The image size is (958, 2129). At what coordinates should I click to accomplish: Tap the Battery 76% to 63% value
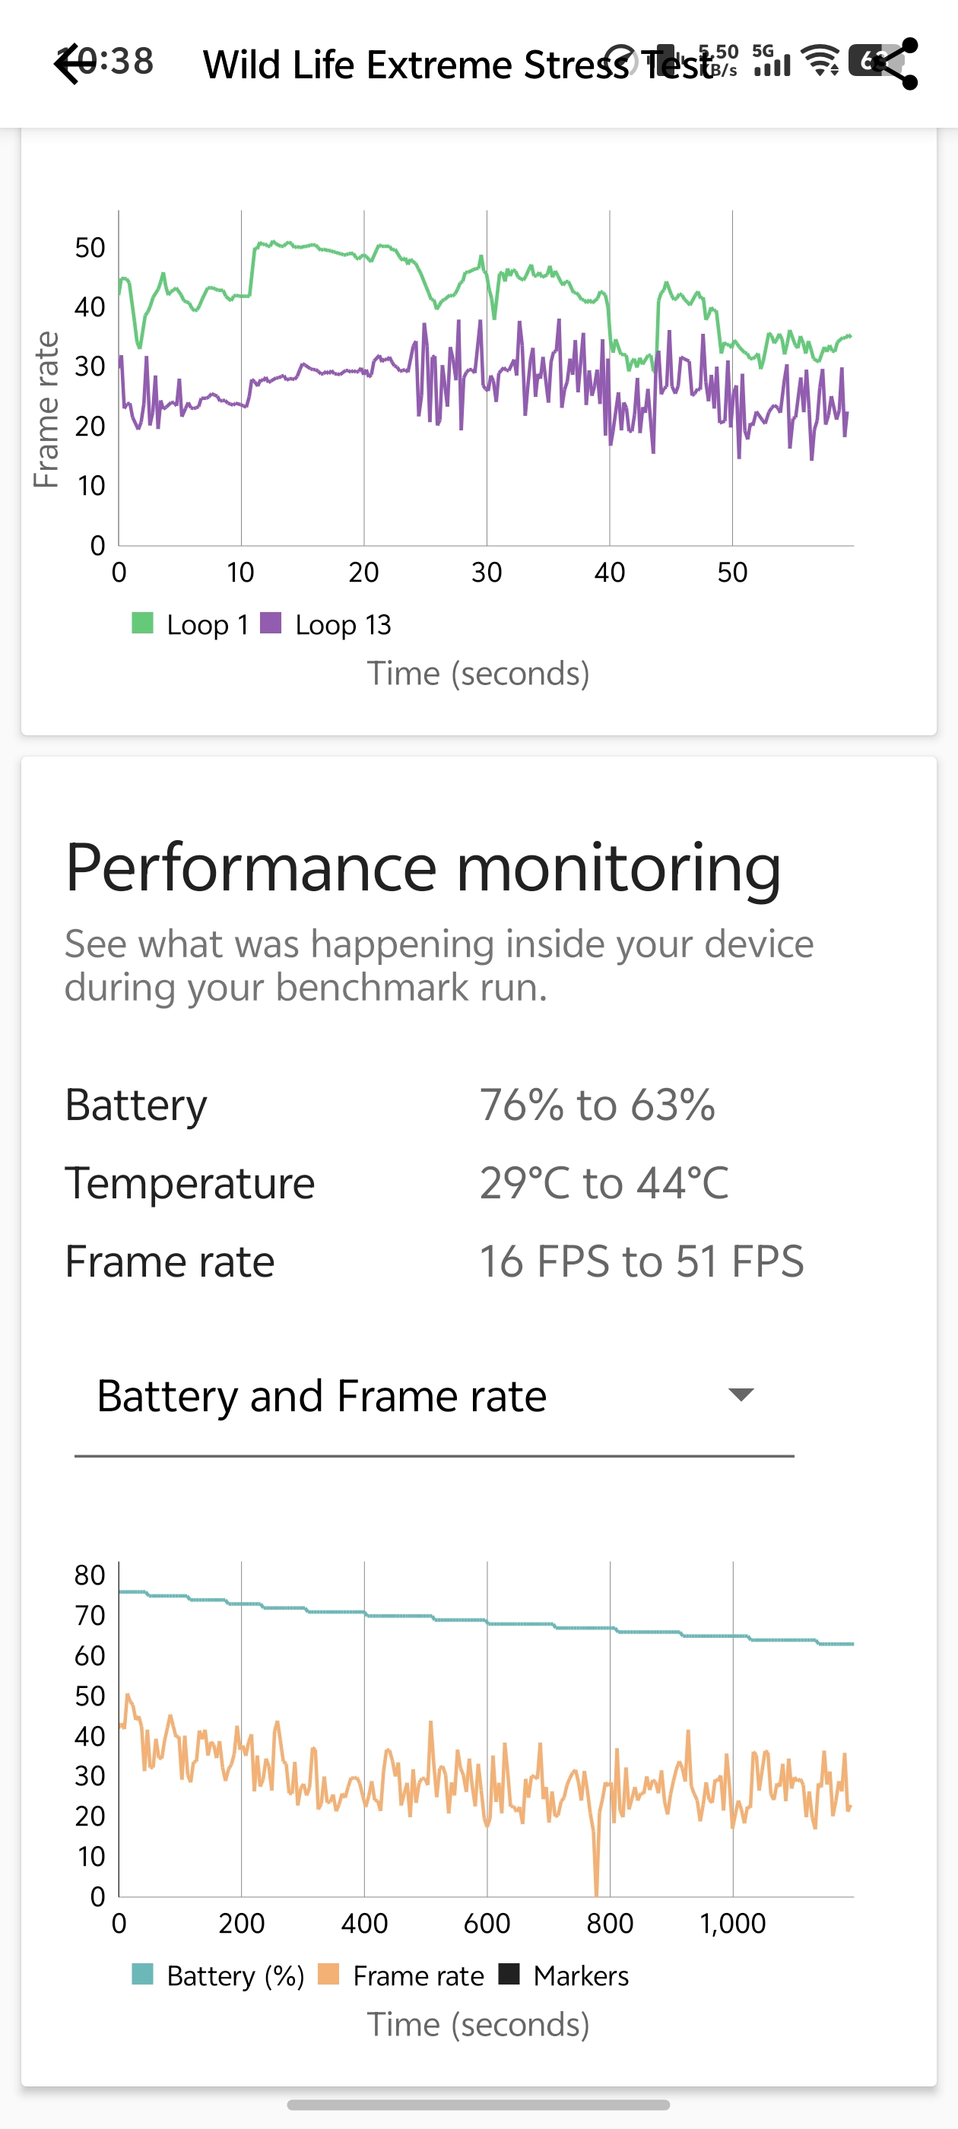(597, 1105)
